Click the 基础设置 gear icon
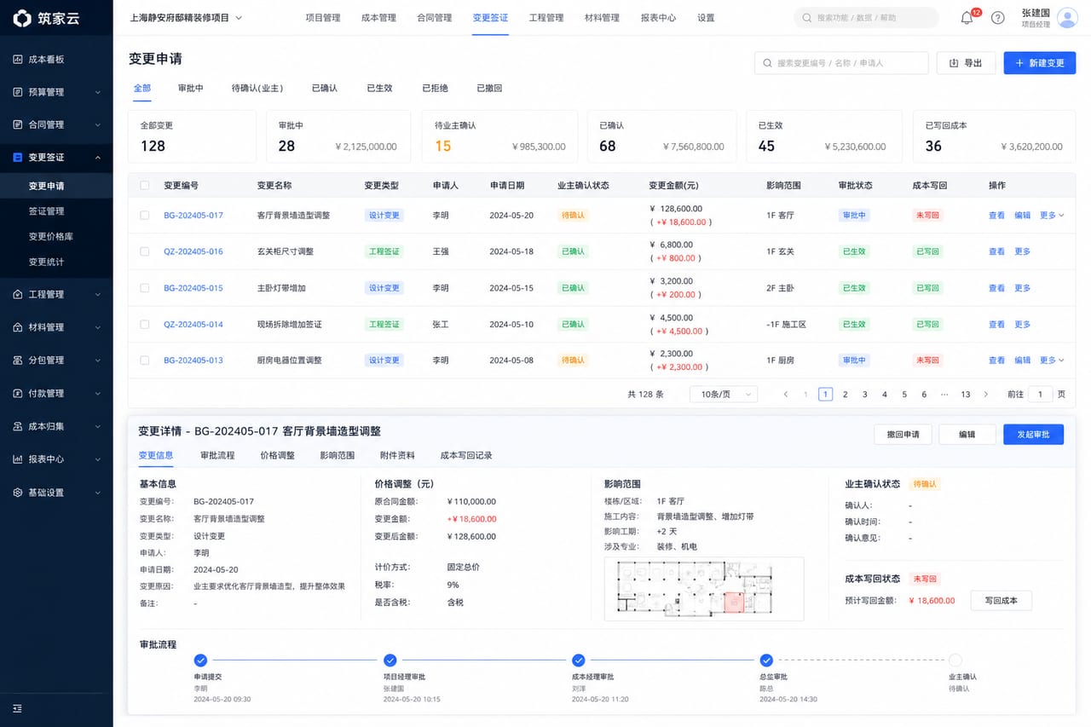 (x=18, y=493)
